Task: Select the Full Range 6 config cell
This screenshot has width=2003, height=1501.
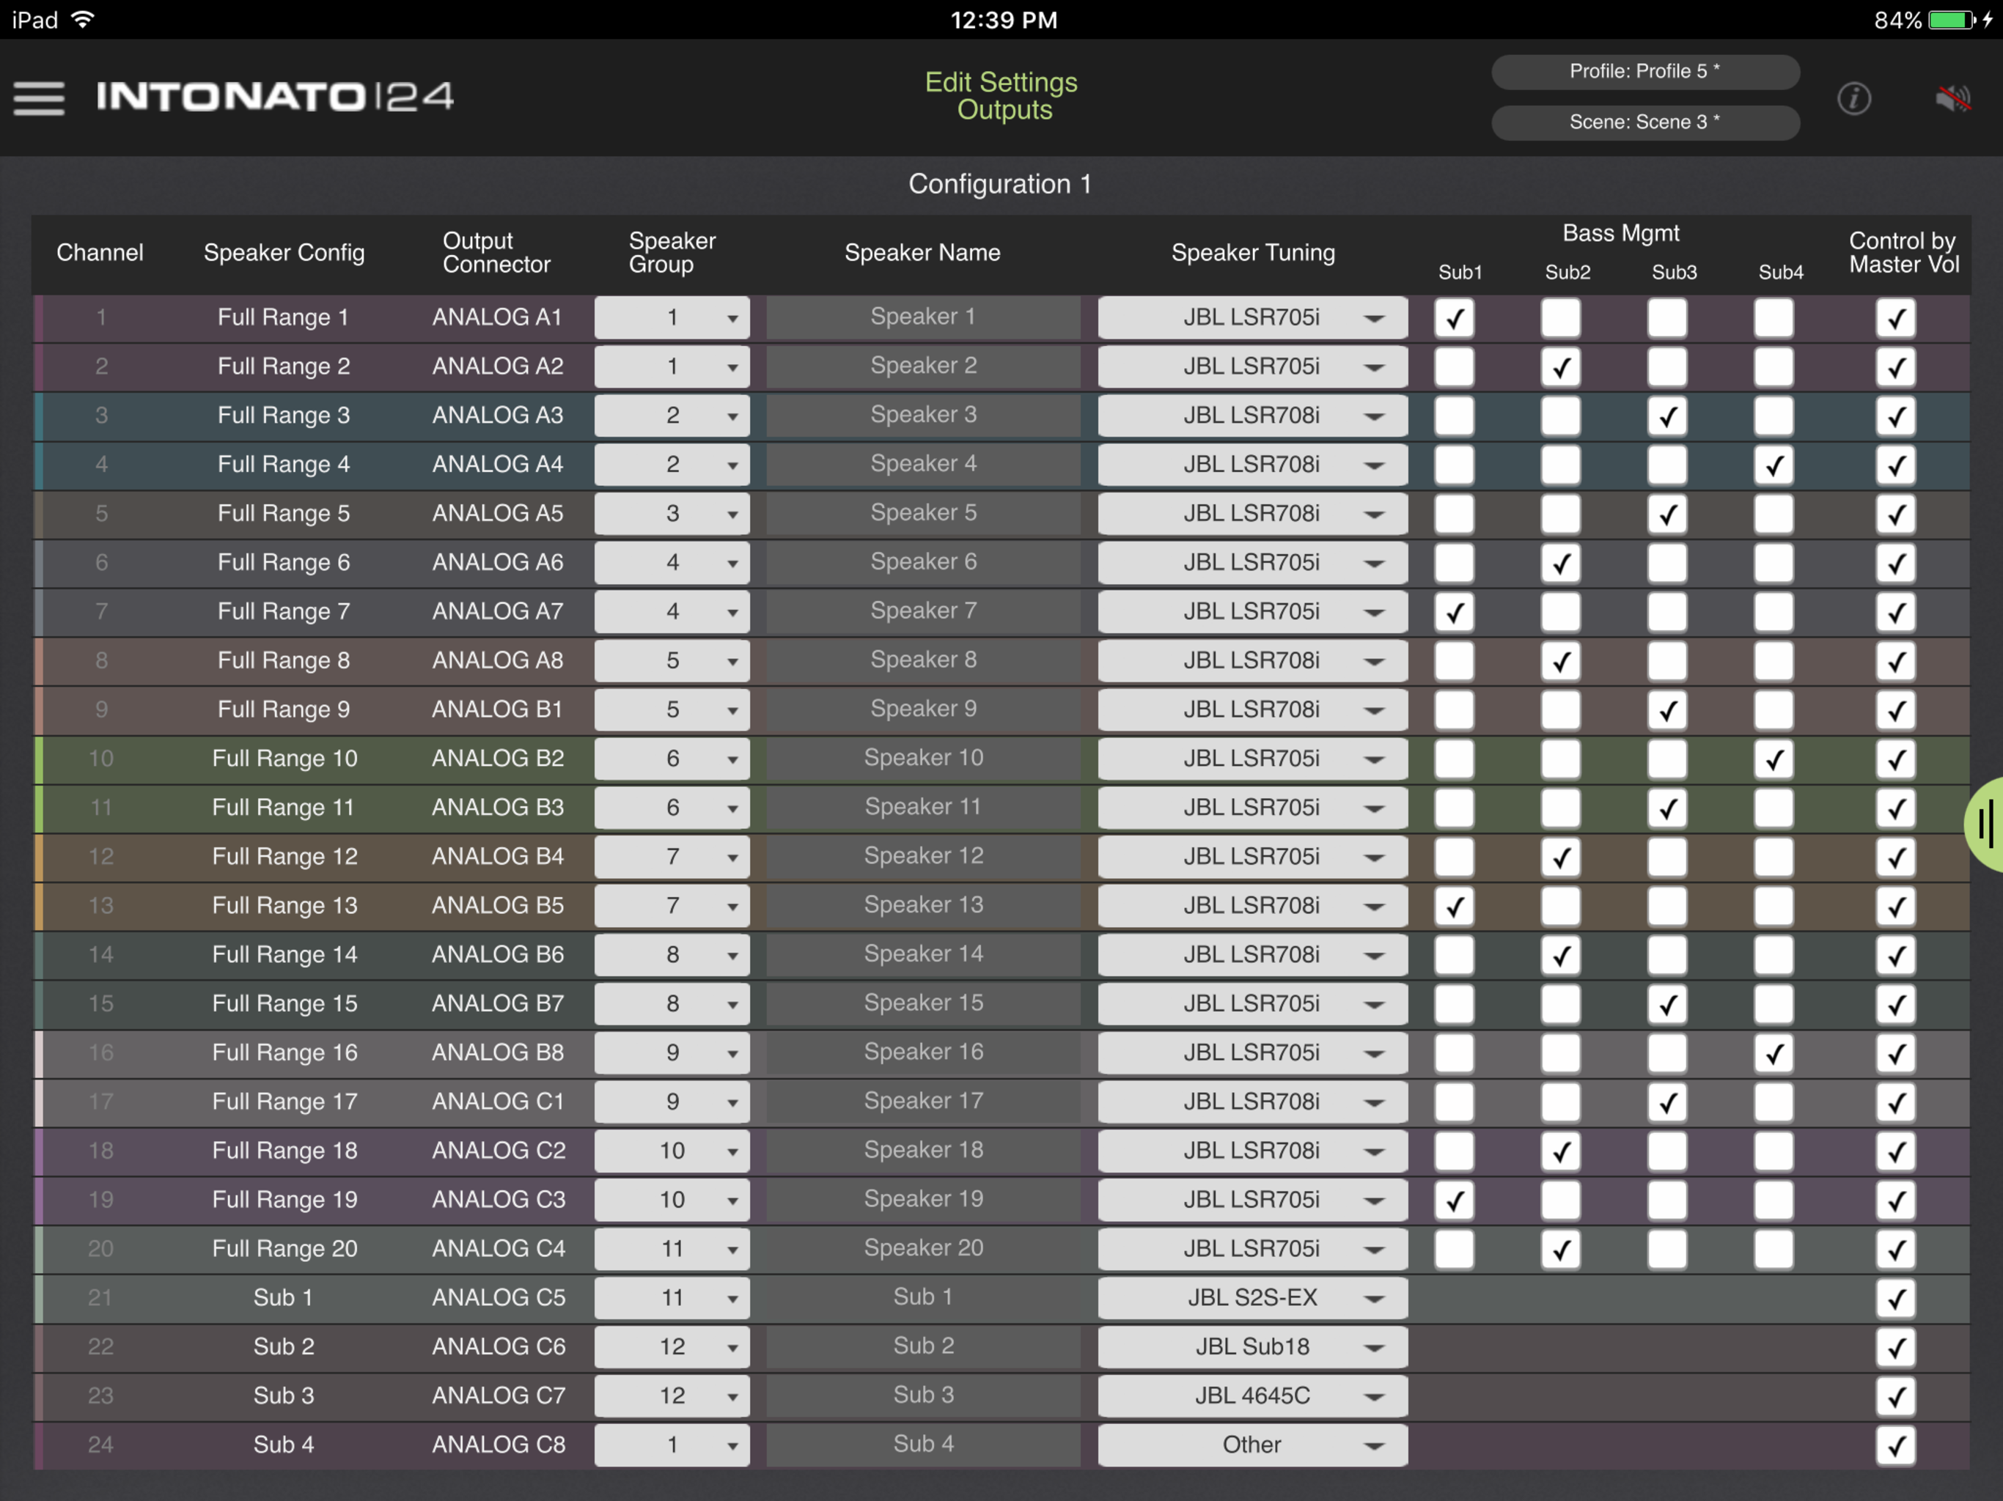Action: [x=284, y=562]
